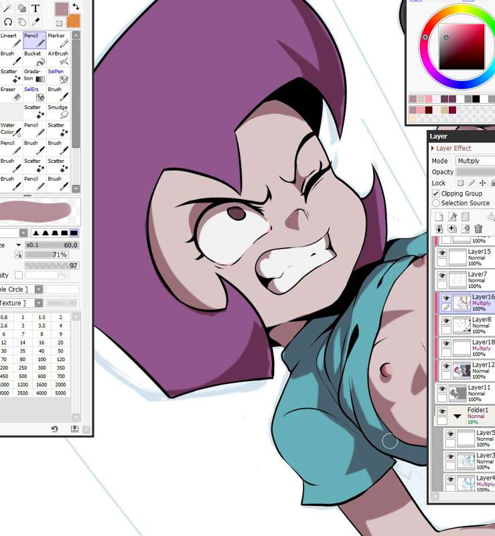Select the Lineart brush tool

pos(11,40)
